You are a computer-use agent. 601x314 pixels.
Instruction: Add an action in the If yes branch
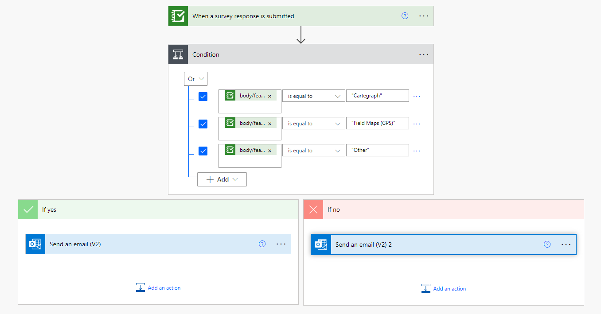(159, 288)
